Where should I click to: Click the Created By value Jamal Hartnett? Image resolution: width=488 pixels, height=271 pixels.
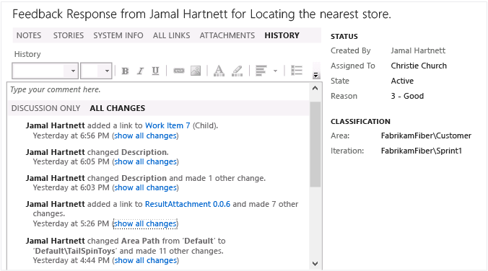coord(418,50)
